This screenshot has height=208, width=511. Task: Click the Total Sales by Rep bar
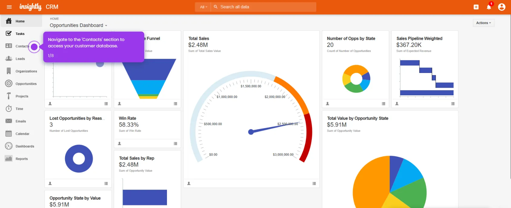pos(145,197)
